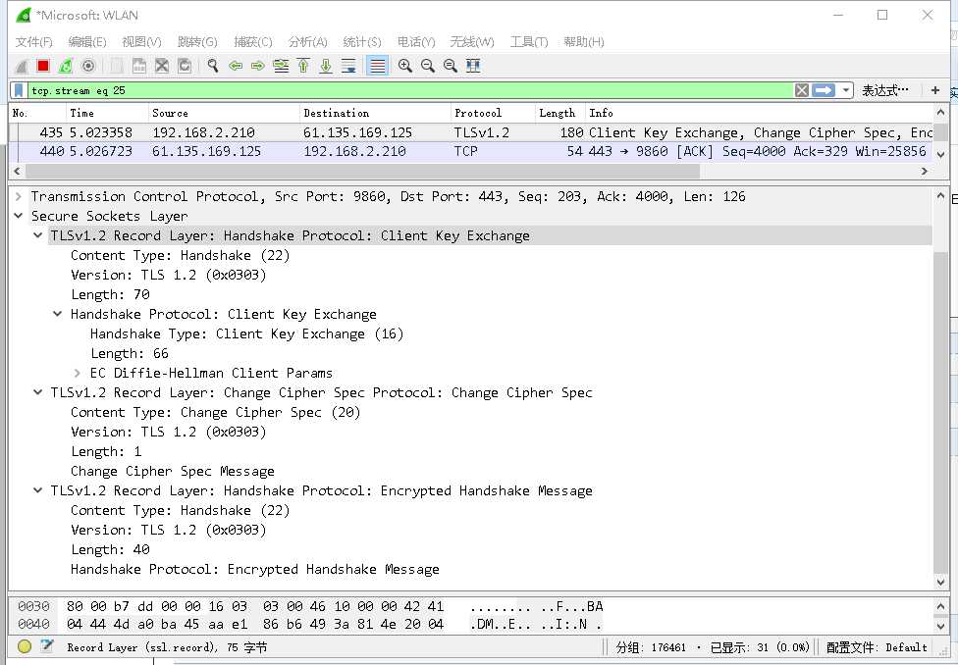Image resolution: width=958 pixels, height=665 pixels.
Task: Sort by Protocol column header
Action: (x=493, y=113)
